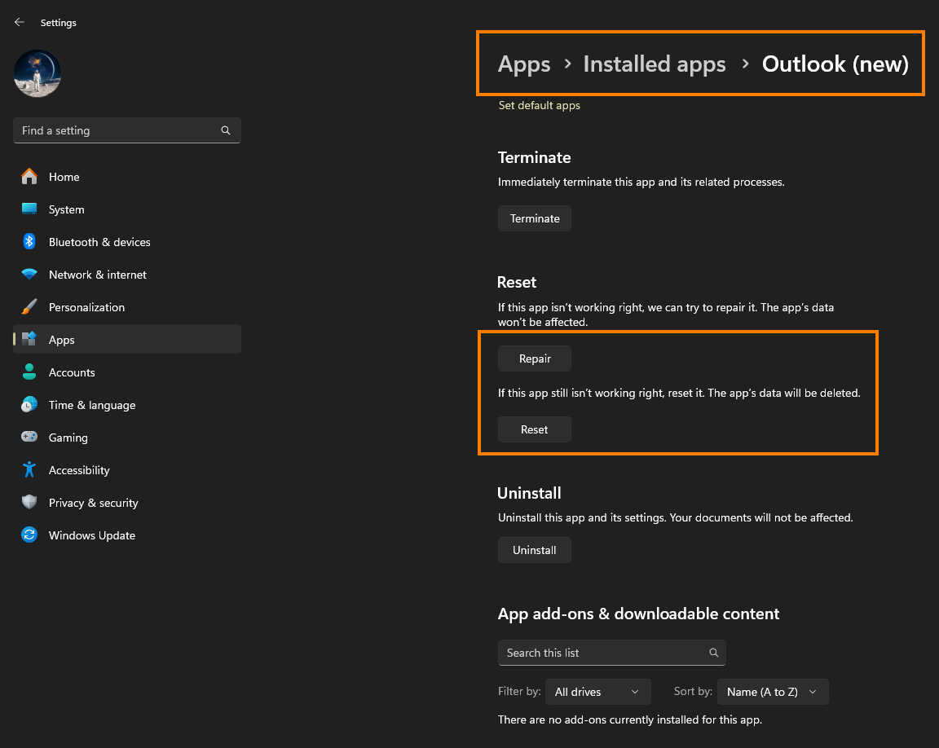Click the Accounts person icon
The height and width of the screenshot is (748, 939).
(29, 372)
